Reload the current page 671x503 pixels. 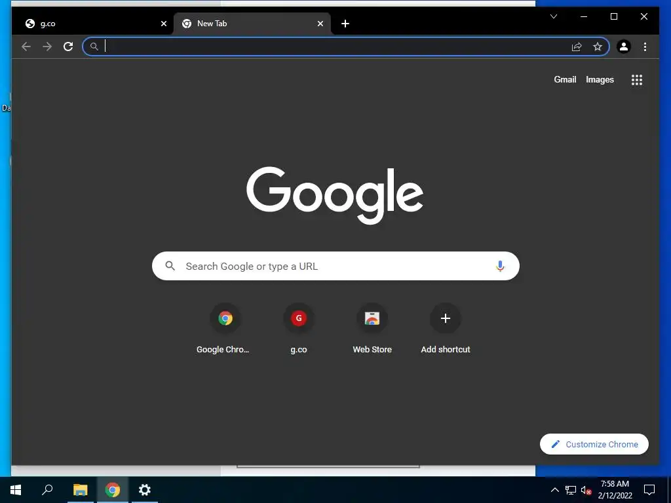[x=68, y=47]
